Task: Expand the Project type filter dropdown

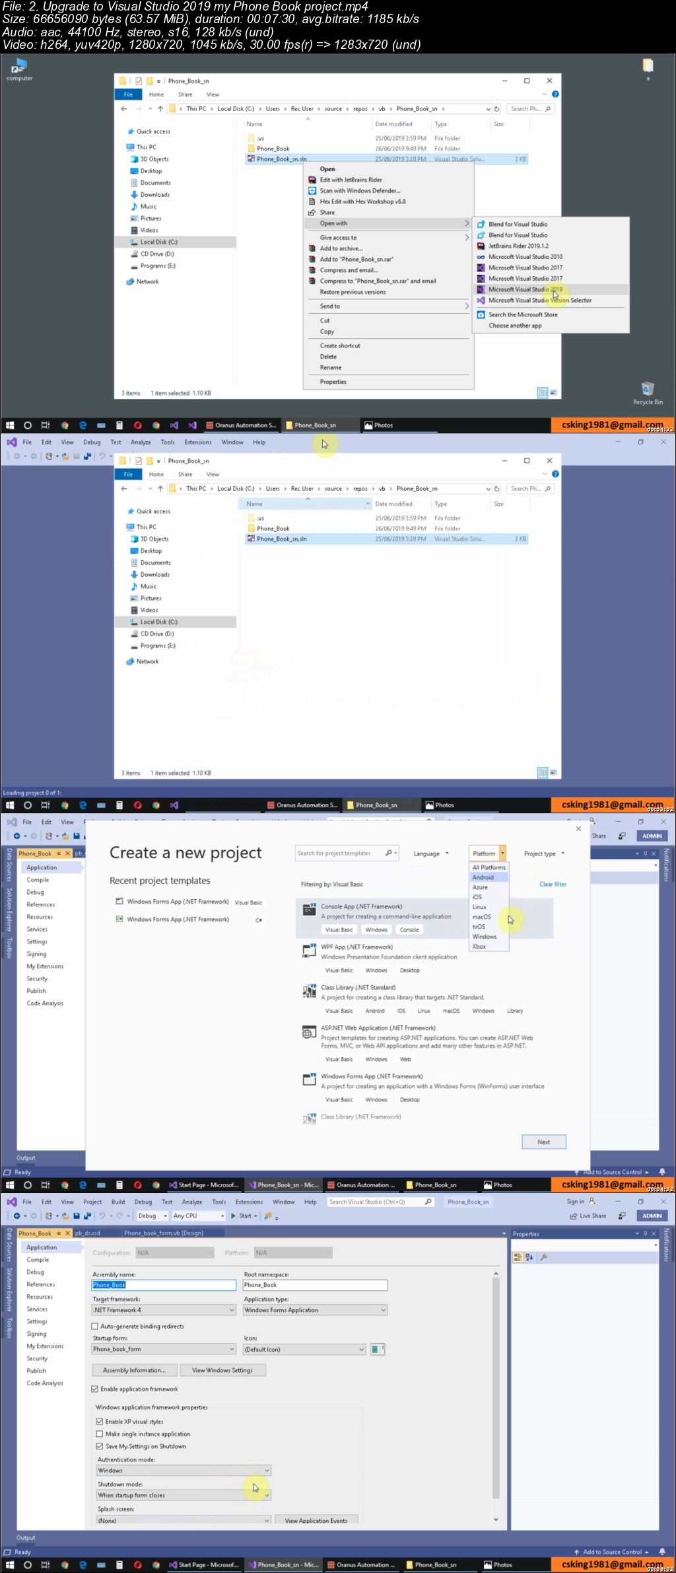Action: tap(544, 854)
